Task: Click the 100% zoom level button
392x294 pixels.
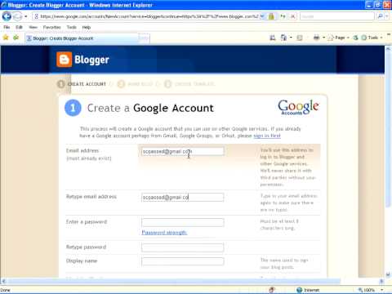Action: tap(367, 290)
